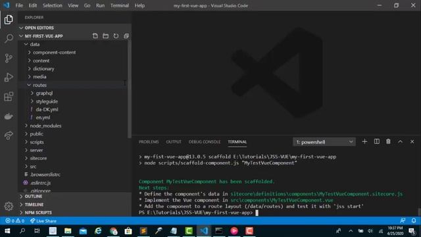Collapse all folders in explorer

tap(126, 36)
